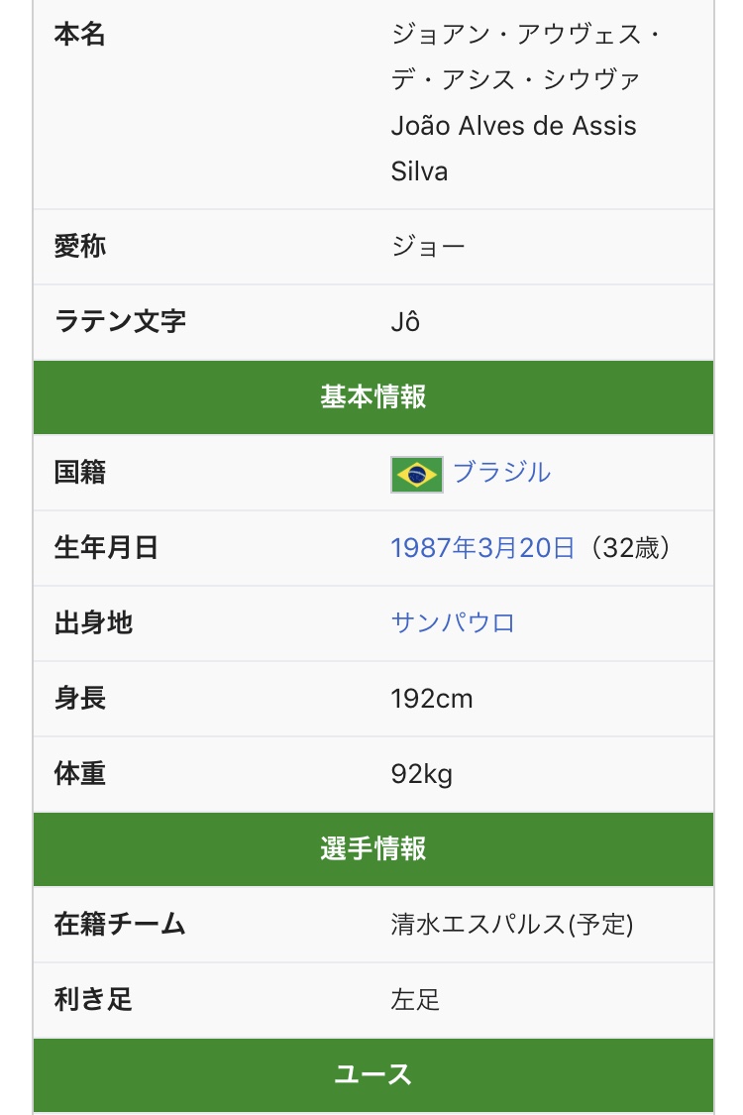
Task: Click the 国籍 row label
Action: coord(80,473)
